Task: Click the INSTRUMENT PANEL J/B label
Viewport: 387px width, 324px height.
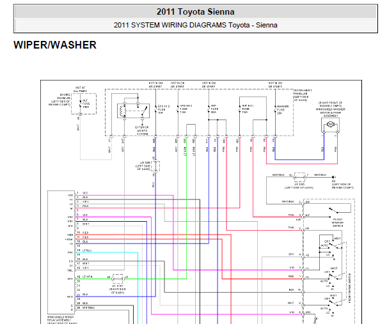Action: pos(303,95)
